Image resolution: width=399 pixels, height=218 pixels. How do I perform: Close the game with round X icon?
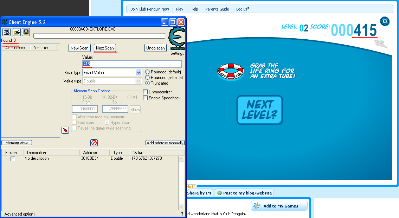[385, 21]
